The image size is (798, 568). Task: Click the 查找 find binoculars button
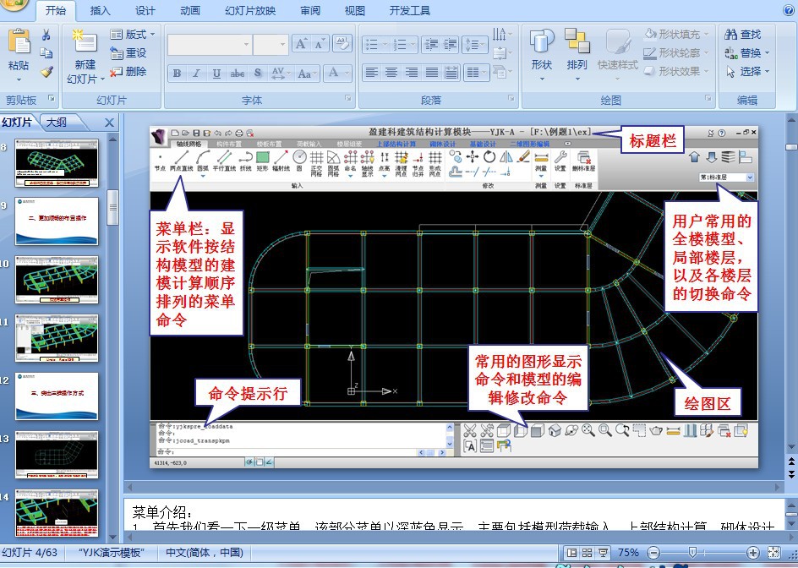coord(742,34)
